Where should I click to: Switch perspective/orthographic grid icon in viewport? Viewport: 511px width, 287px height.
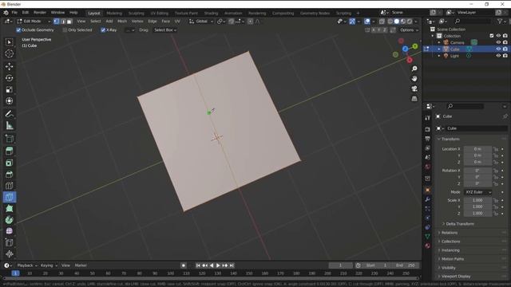[414, 99]
